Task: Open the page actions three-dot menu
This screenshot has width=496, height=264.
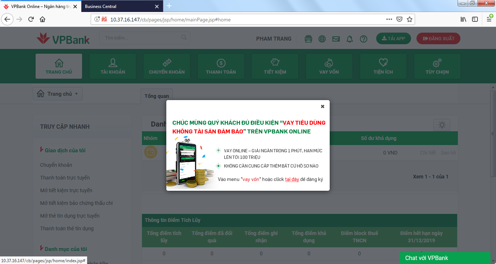Action: point(389,19)
